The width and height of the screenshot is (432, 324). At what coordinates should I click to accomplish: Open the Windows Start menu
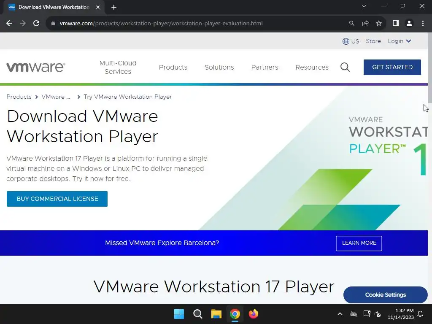(x=179, y=314)
